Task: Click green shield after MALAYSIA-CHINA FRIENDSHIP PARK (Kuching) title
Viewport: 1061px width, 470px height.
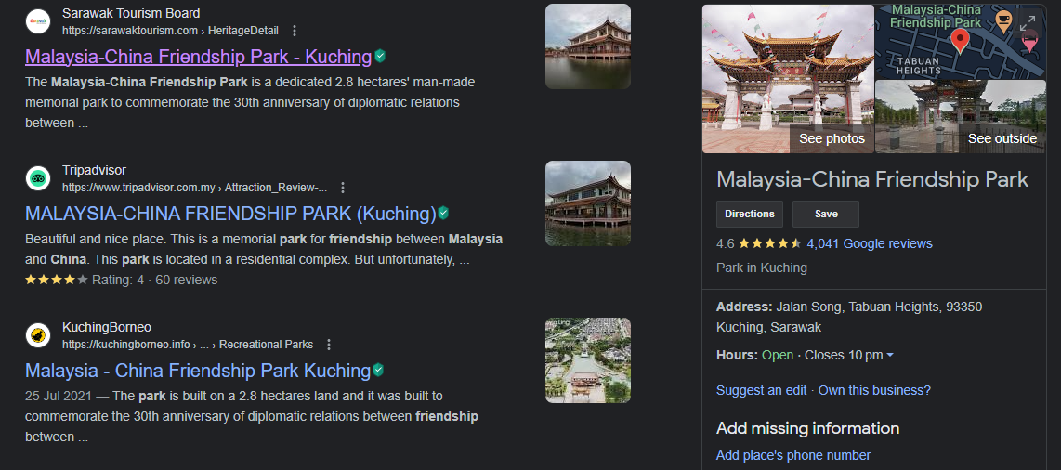Action: click(x=443, y=214)
